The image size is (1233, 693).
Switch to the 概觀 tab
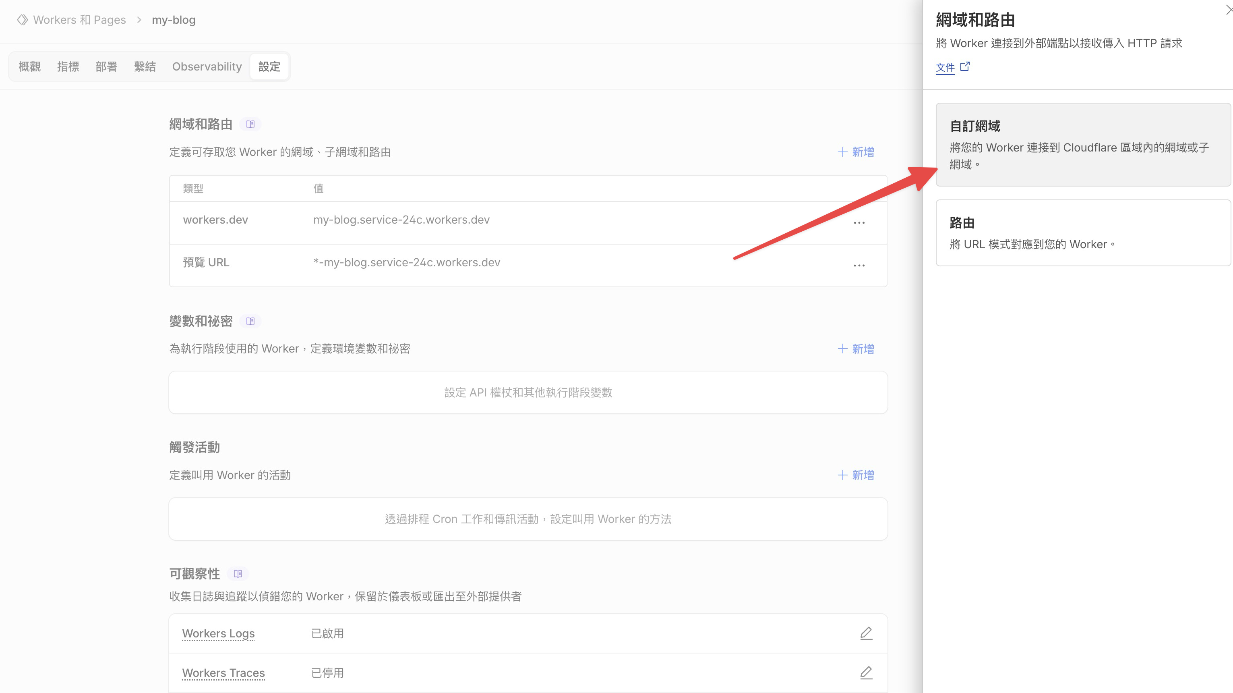30,66
